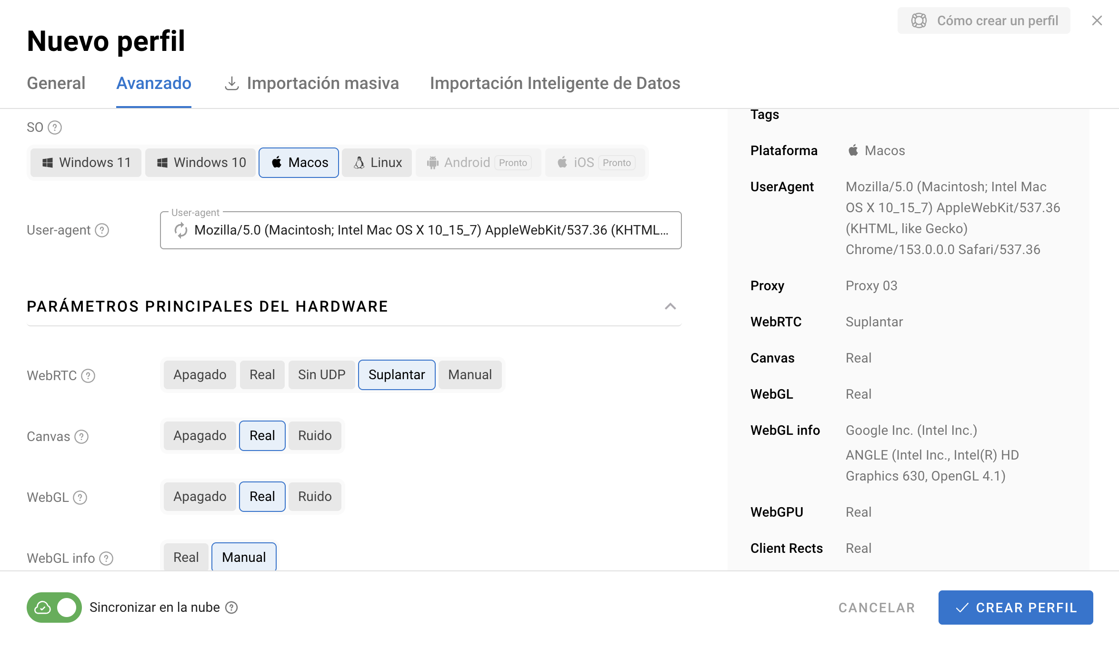Screen dimensions: 1119x647
Task: Collapse Parámetros principales del hardware section
Action: 670,306
